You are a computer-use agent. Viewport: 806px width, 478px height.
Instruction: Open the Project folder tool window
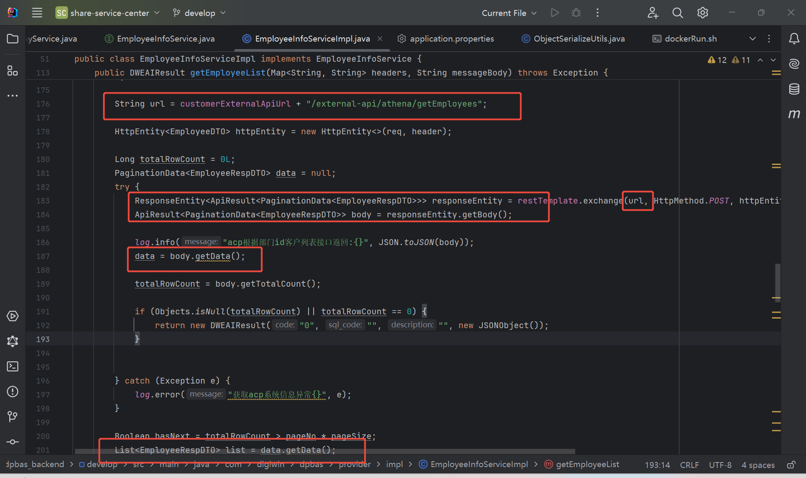13,39
